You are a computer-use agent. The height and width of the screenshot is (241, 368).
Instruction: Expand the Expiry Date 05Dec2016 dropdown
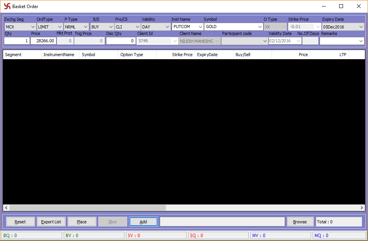point(361,27)
